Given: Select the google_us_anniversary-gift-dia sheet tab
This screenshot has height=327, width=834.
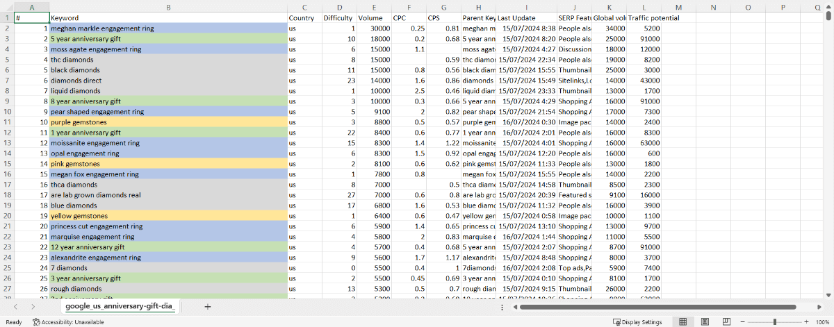Looking at the screenshot, I should [x=120, y=306].
